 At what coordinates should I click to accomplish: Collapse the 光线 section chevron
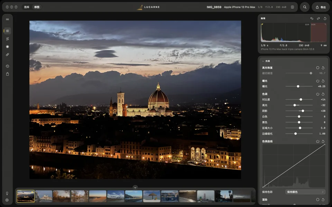[263, 61]
